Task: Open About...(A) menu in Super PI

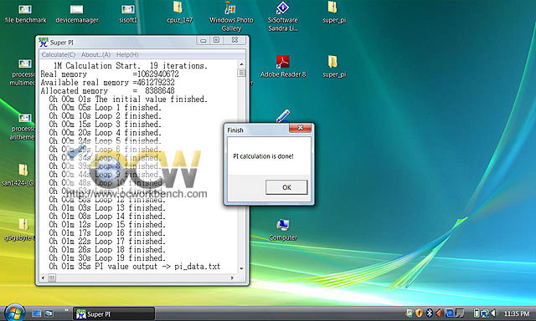Action: coord(95,54)
